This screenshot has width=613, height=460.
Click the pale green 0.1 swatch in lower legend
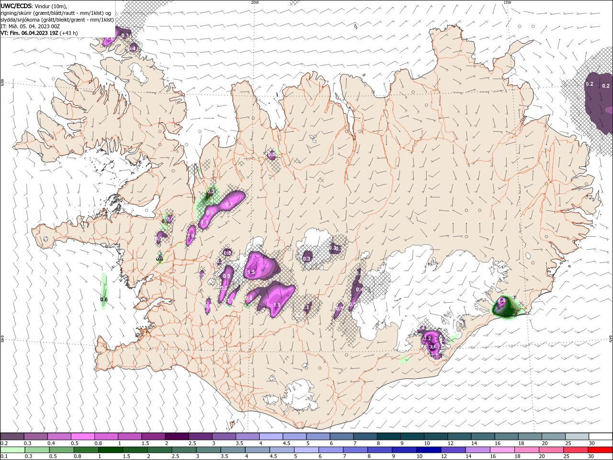(13, 450)
